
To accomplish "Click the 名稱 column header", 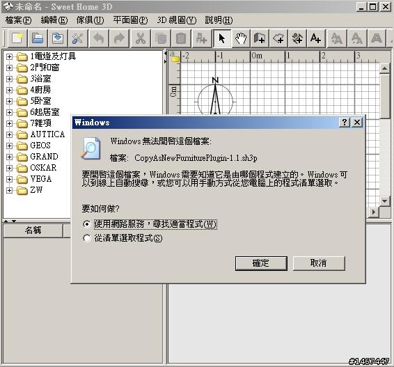I will click(33, 231).
